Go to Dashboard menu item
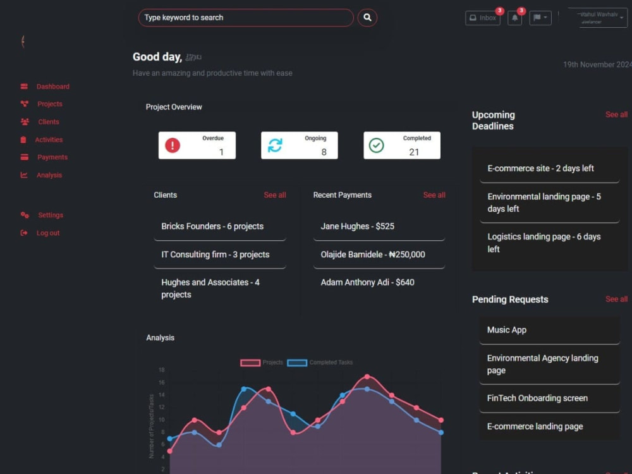The width and height of the screenshot is (632, 474). [x=53, y=87]
